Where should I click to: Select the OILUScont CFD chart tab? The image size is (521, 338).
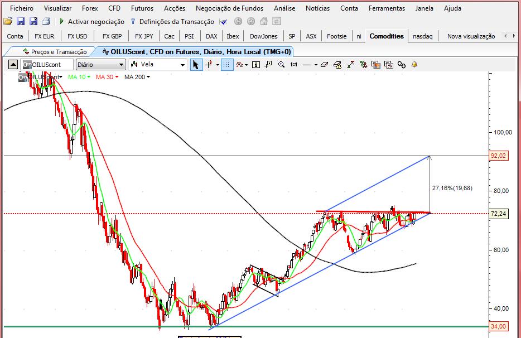197,52
